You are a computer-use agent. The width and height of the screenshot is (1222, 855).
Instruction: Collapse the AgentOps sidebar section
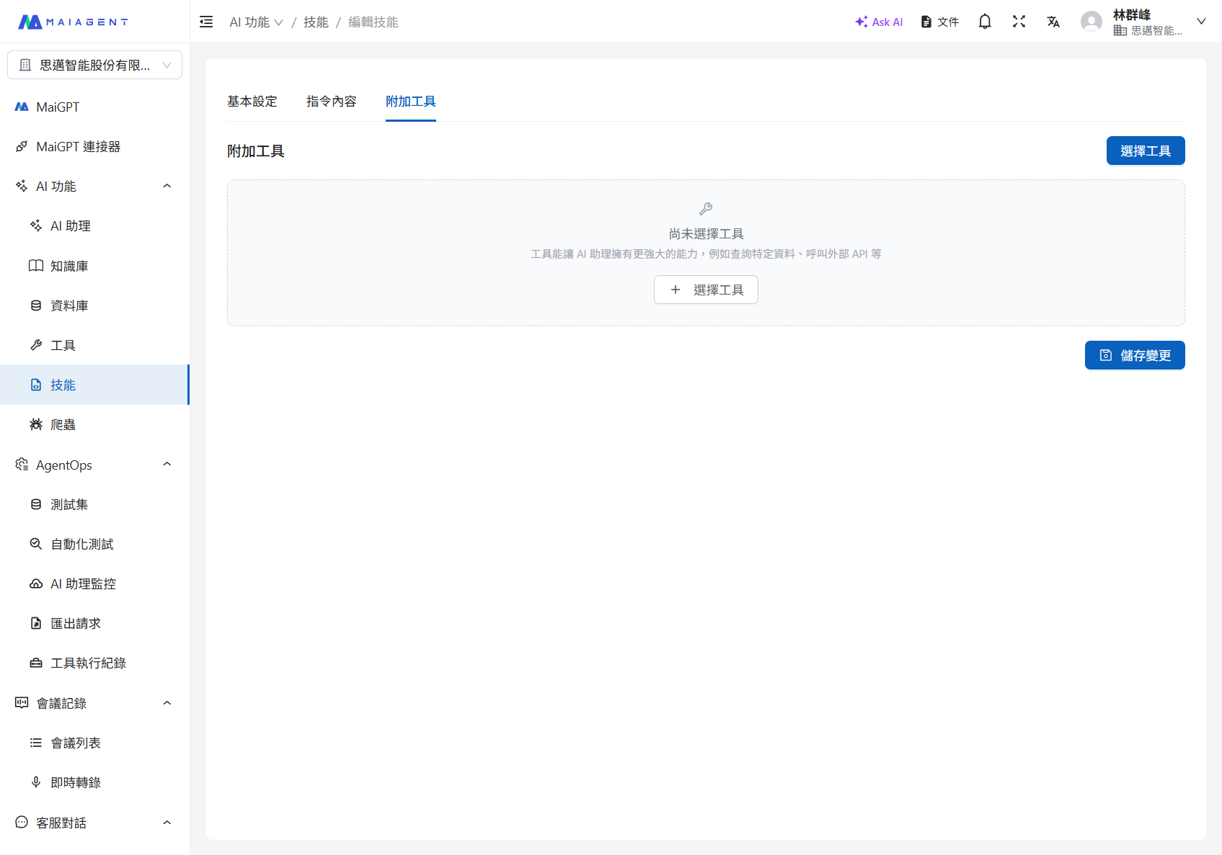tap(167, 465)
